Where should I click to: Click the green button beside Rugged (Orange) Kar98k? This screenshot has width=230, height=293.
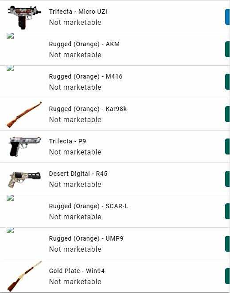pos(228,114)
